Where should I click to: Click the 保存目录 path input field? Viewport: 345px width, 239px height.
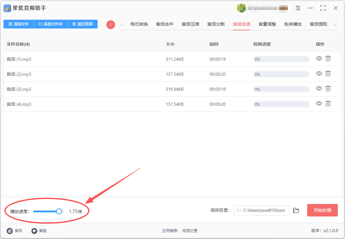coord(261,211)
